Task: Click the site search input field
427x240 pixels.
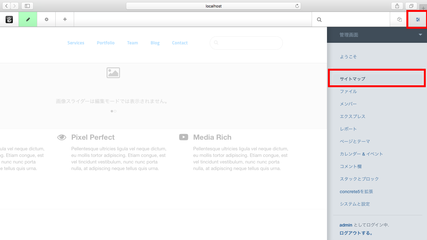Action: [246, 43]
